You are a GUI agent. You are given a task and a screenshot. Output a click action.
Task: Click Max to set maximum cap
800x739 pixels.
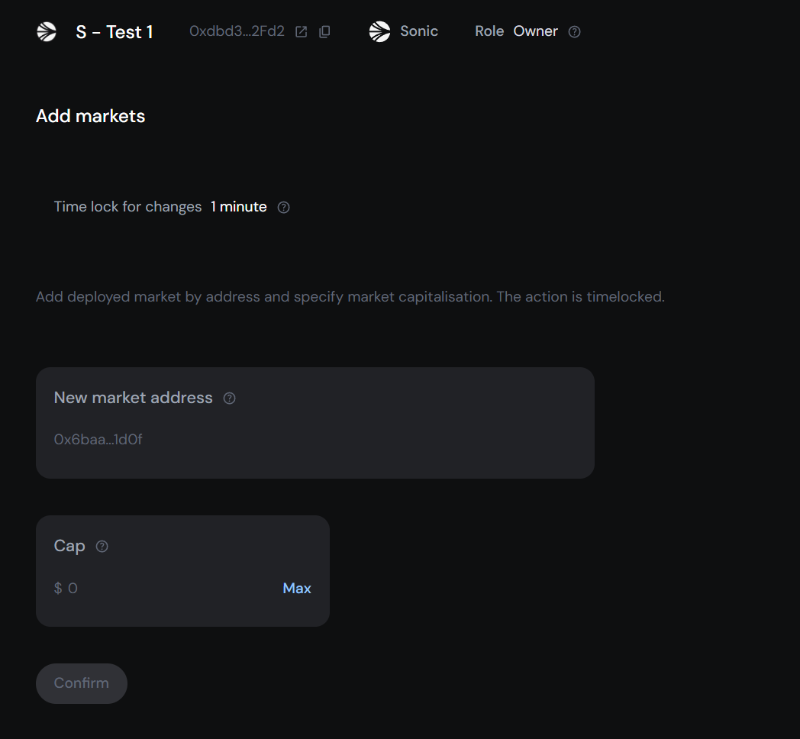tap(297, 588)
